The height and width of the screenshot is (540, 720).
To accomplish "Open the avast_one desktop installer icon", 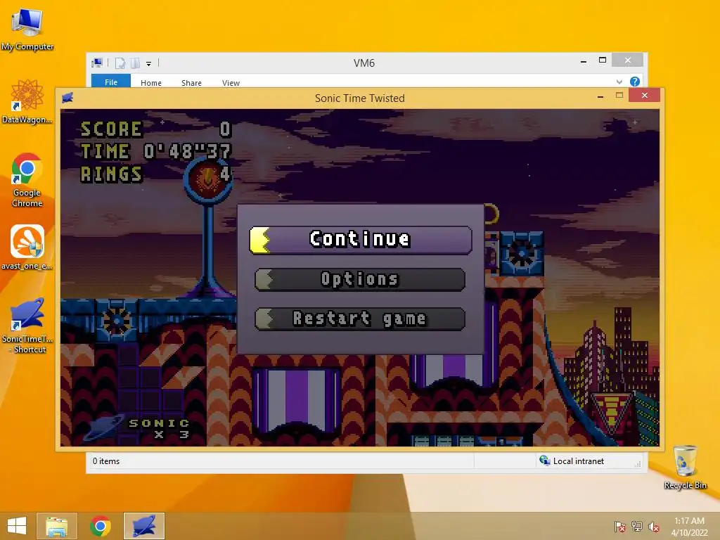I will [x=27, y=247].
